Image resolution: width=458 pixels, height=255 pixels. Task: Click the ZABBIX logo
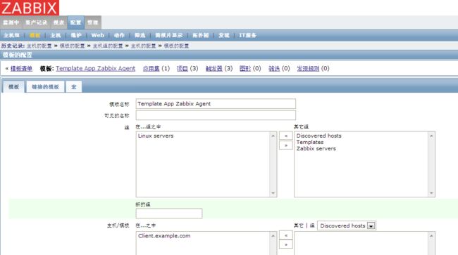tap(30, 8)
